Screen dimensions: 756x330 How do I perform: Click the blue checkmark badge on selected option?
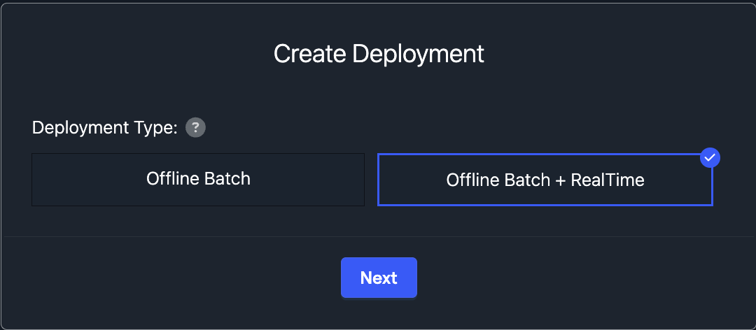[x=710, y=157]
